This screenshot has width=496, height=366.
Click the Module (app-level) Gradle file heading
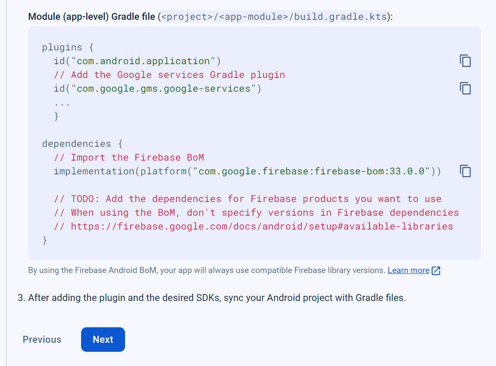pyautogui.click(x=91, y=16)
